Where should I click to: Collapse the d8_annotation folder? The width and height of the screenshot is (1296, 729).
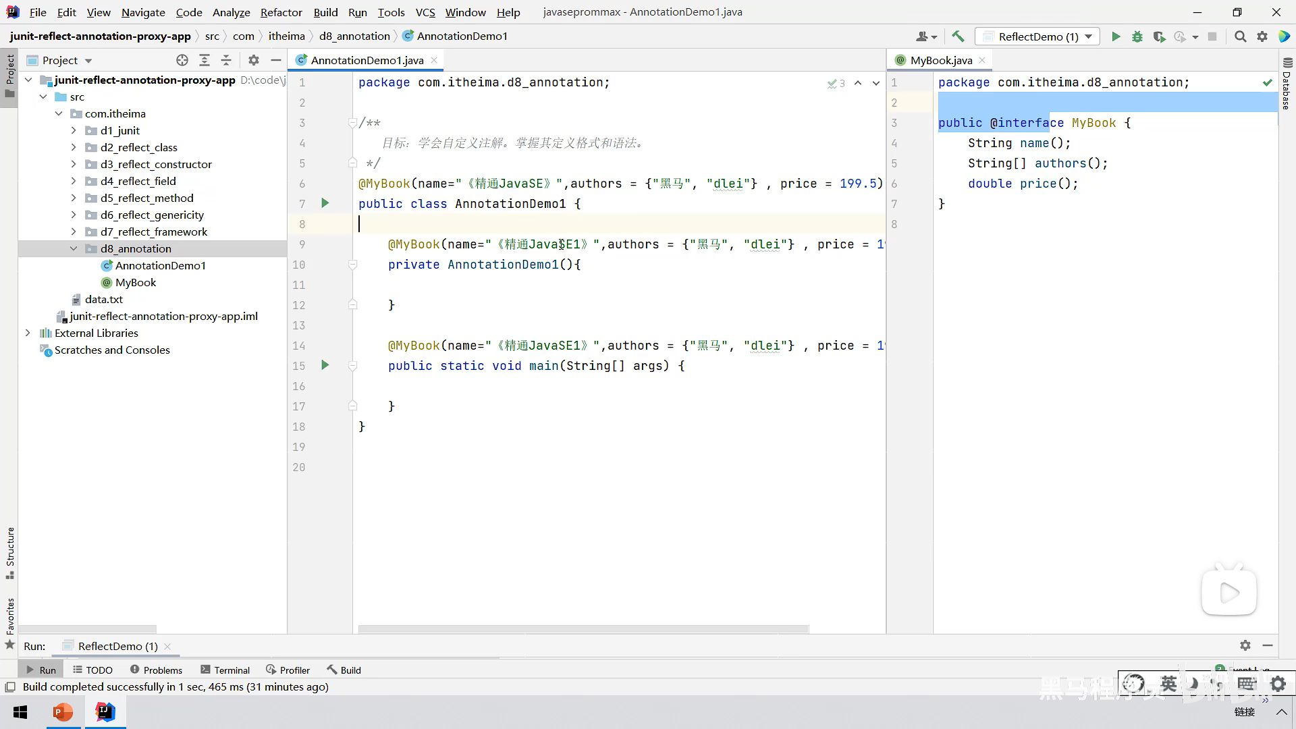[74, 248]
